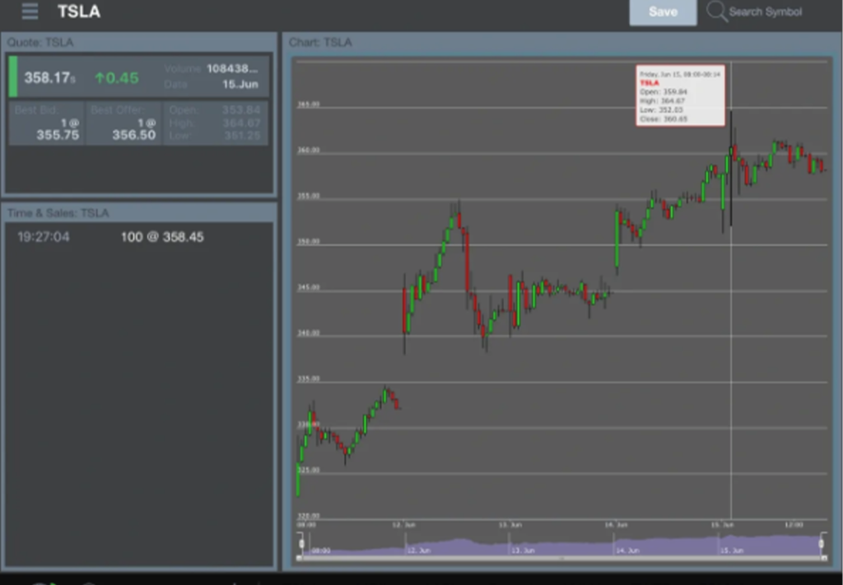This screenshot has width=843, height=585.
Task: Click the date value 15.Jun
Action: click(240, 85)
